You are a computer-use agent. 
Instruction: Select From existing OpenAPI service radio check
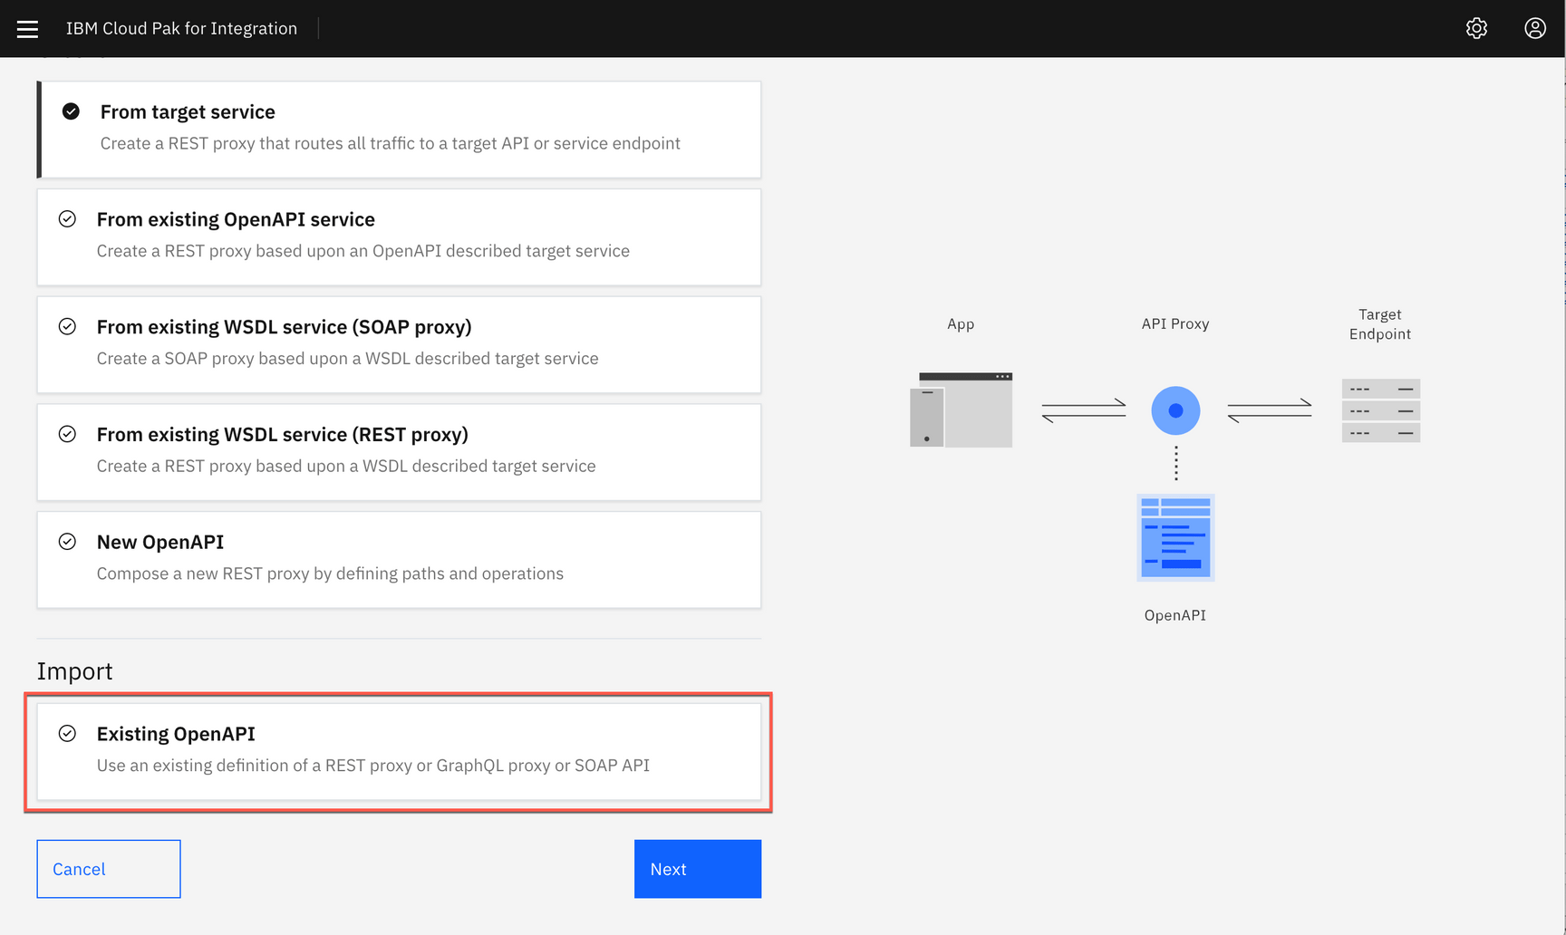click(x=67, y=218)
